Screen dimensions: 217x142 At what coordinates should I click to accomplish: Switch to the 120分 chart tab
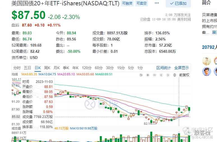tap(87, 68)
